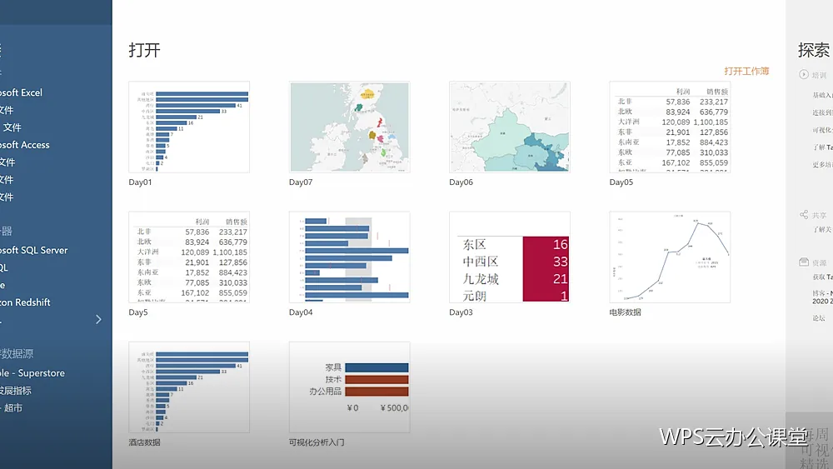Click the Day06 label text
Screen dimensions: 833x469
pyautogui.click(x=461, y=182)
